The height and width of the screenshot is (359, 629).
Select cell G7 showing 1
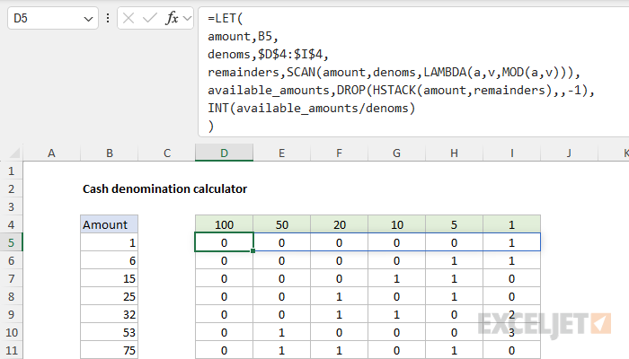[397, 278]
